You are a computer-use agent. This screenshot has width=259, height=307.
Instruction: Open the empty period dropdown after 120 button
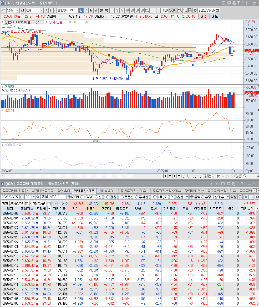pyautogui.click(x=158, y=10)
